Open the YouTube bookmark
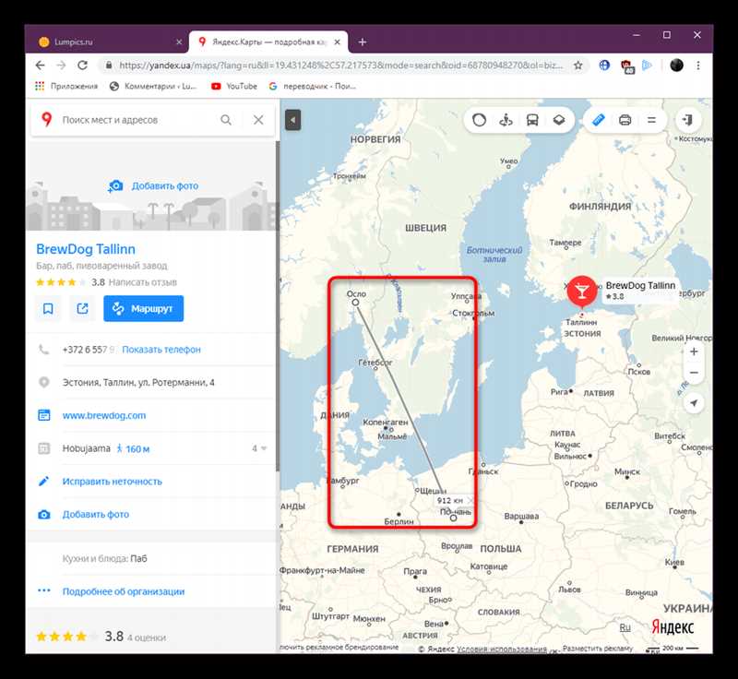Viewport: 738px width, 679px height. pos(234,86)
